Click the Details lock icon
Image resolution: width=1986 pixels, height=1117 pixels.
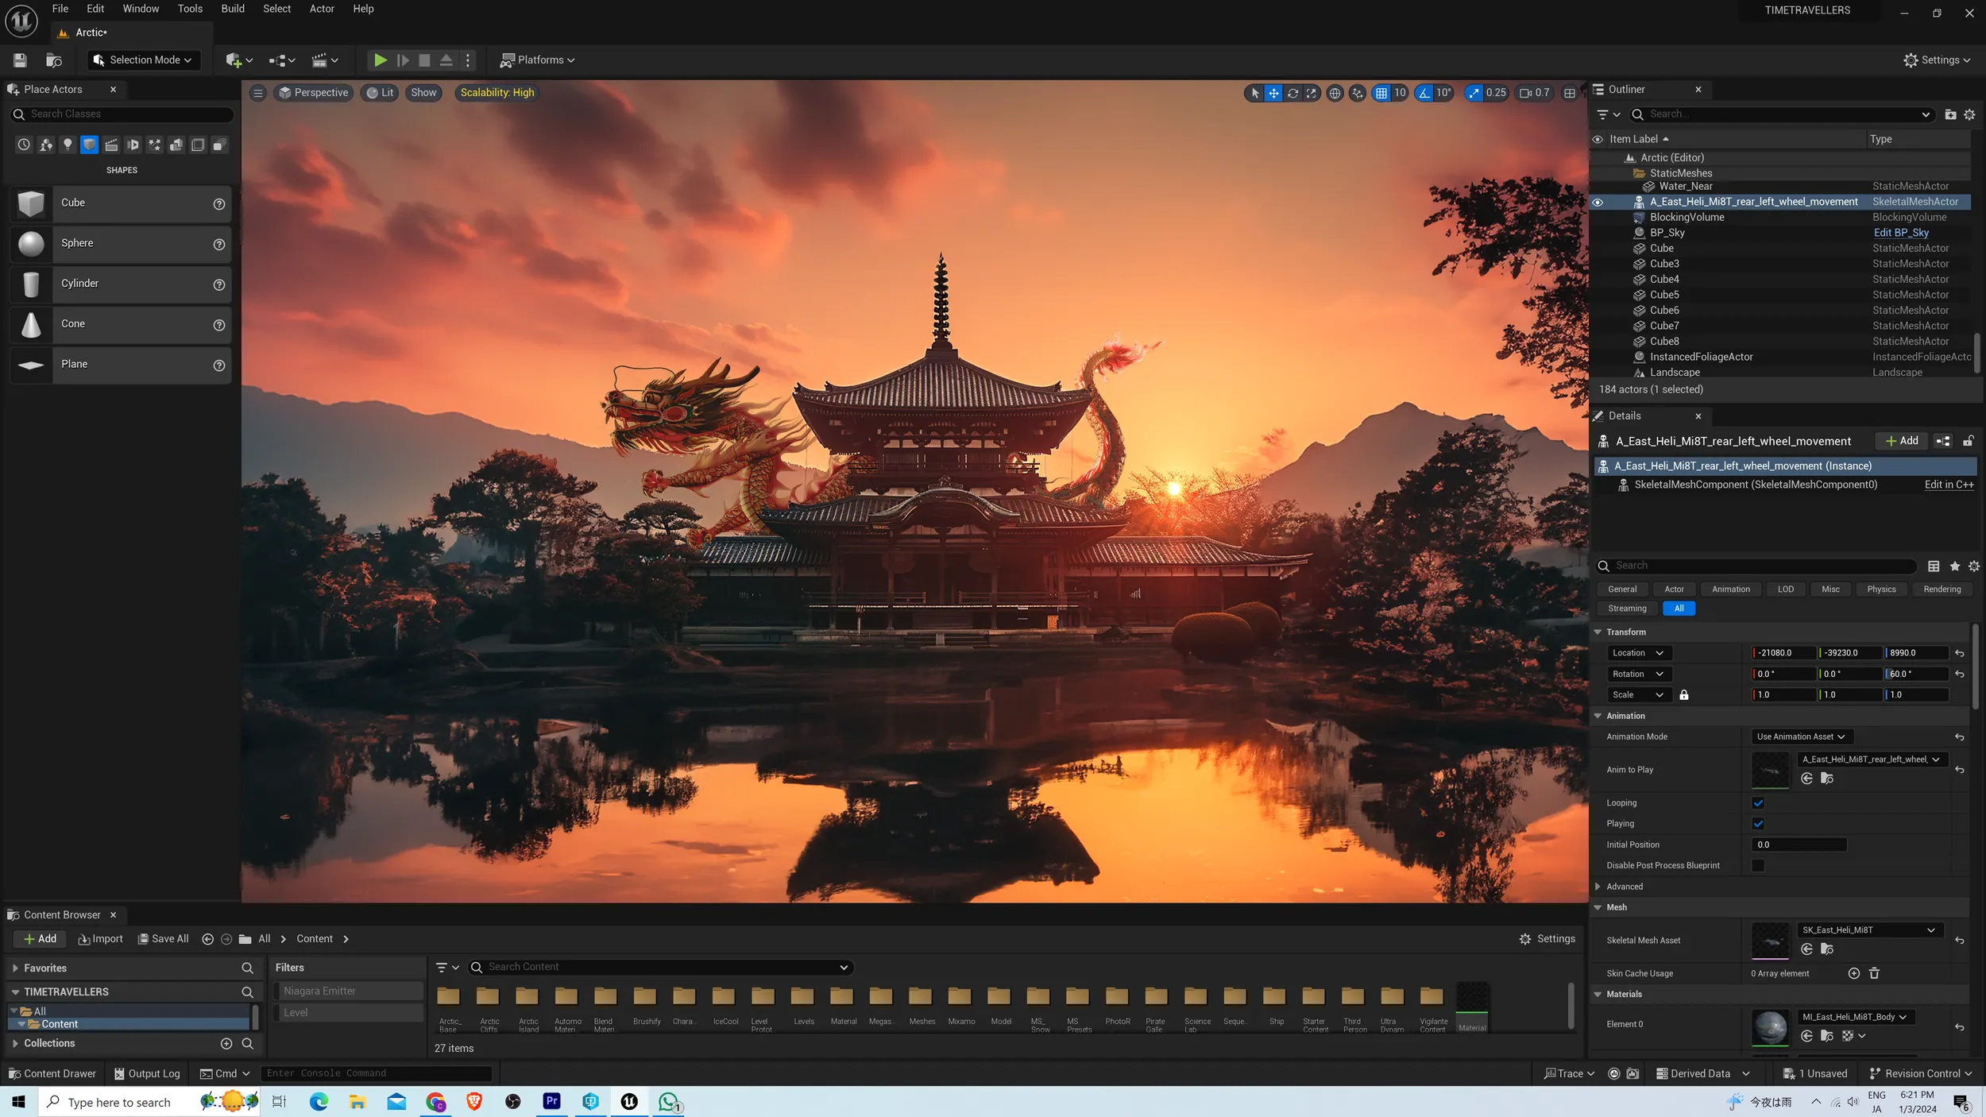click(1968, 441)
